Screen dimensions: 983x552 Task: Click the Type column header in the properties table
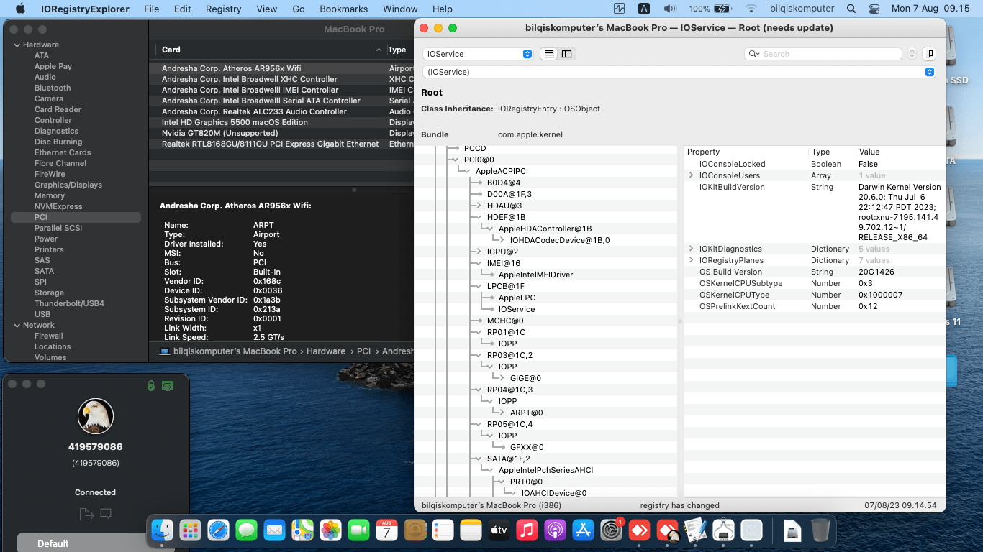(x=831, y=152)
